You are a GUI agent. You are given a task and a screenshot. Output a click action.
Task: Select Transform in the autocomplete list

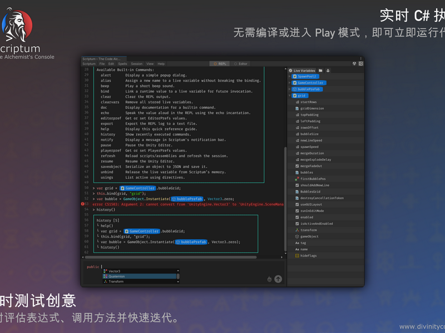(x=140, y=281)
